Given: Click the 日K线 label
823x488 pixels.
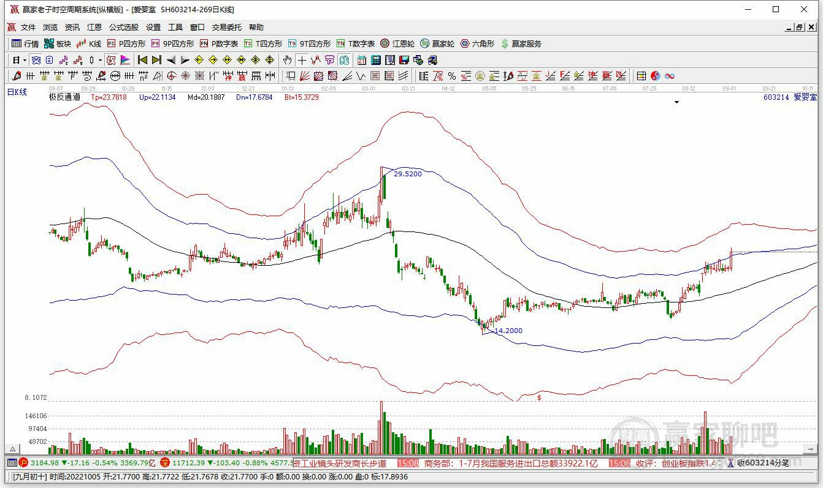Looking at the screenshot, I should tap(17, 92).
